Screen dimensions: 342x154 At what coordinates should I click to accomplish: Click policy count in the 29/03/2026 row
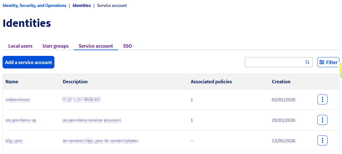[x=192, y=120]
